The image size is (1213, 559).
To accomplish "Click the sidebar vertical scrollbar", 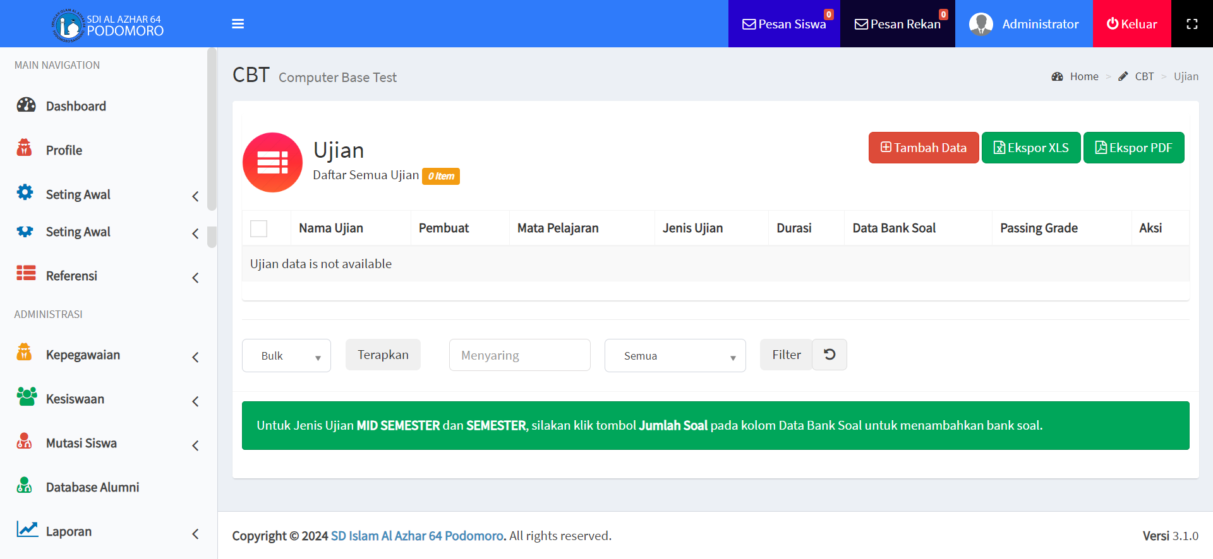I will (x=212, y=129).
